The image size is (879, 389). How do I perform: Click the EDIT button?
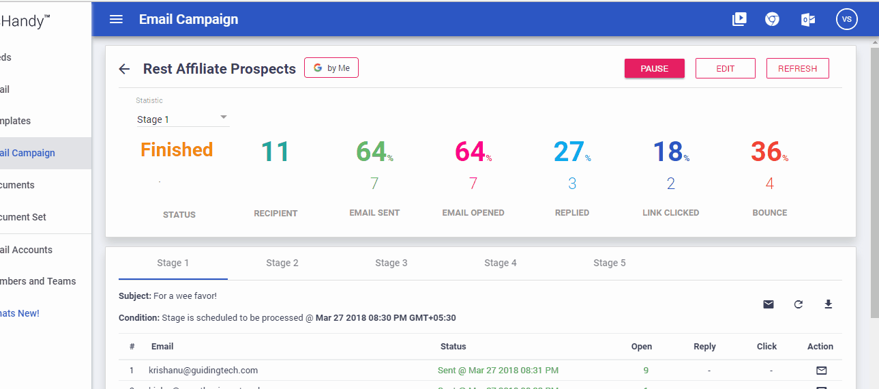(x=726, y=68)
